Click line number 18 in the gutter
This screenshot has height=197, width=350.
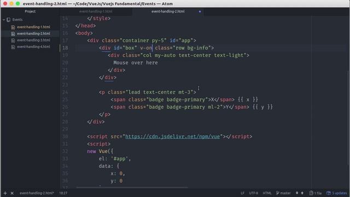pos(65,48)
